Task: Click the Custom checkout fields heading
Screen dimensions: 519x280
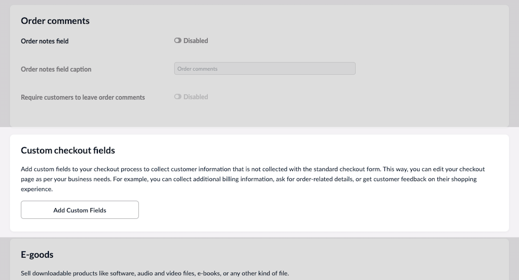Action: point(68,150)
